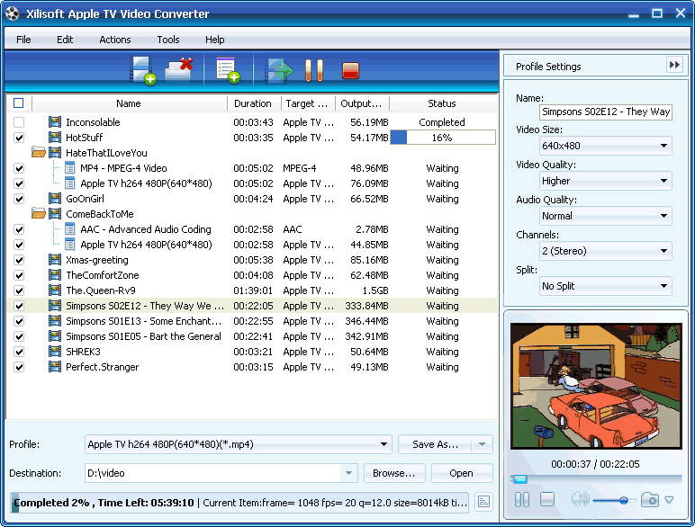Click the profile Name text field
Image resolution: width=695 pixels, height=527 pixels.
(605, 112)
